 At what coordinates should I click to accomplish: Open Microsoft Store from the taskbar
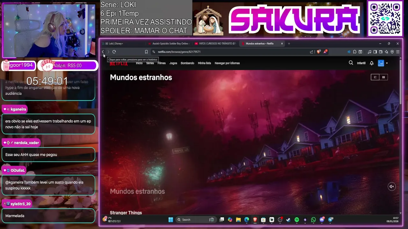pyautogui.click(x=263, y=219)
